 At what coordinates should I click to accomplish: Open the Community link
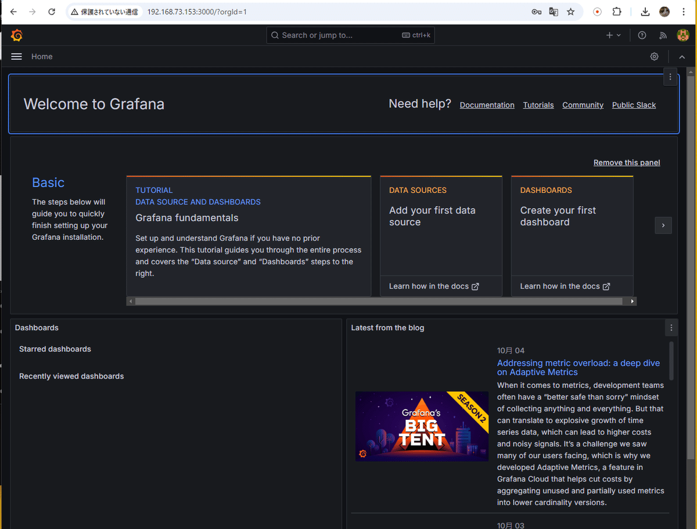coord(583,105)
